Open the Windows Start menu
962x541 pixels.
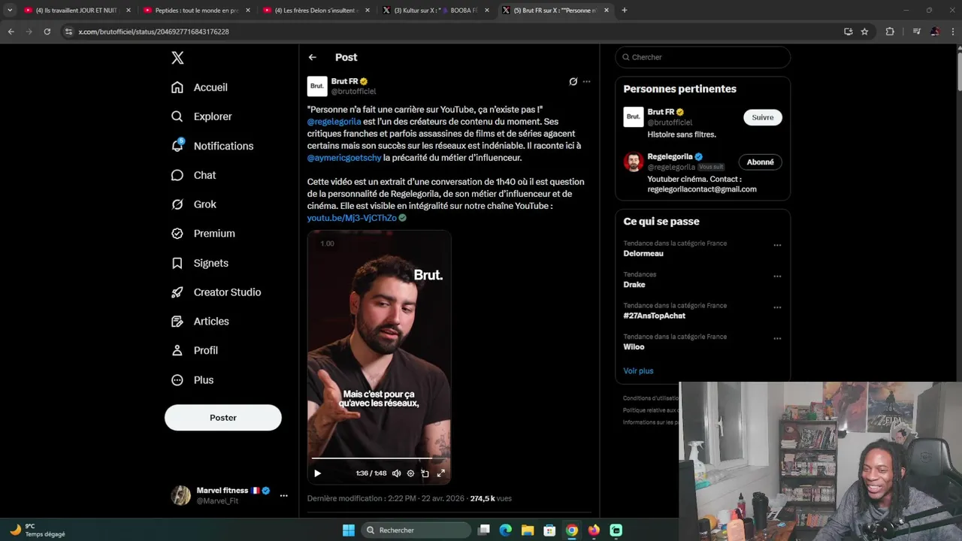point(349,530)
